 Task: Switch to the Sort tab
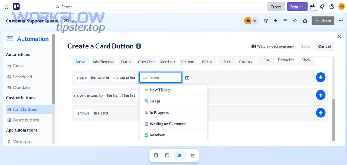pyautogui.click(x=227, y=62)
